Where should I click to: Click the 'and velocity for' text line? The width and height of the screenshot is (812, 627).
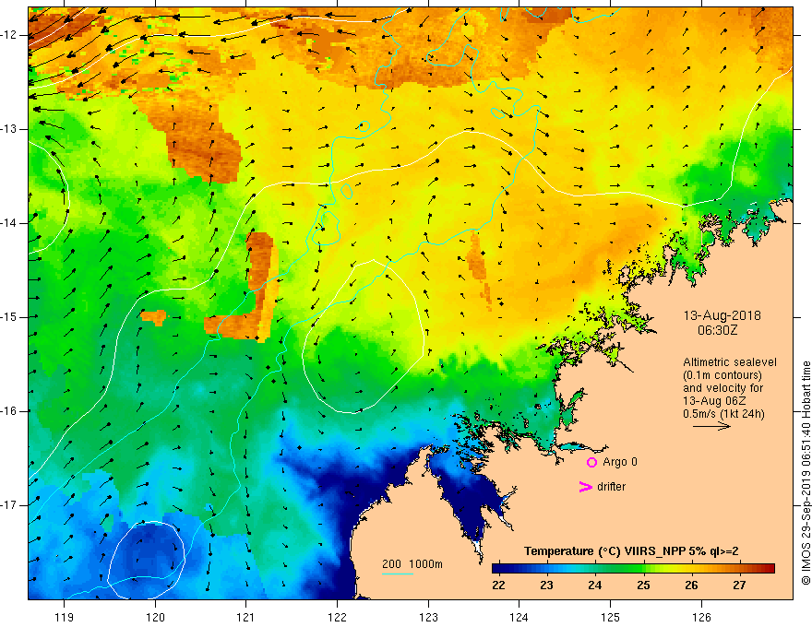[x=722, y=388]
